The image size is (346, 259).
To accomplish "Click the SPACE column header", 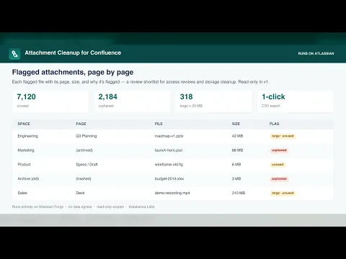I will 24,124.
